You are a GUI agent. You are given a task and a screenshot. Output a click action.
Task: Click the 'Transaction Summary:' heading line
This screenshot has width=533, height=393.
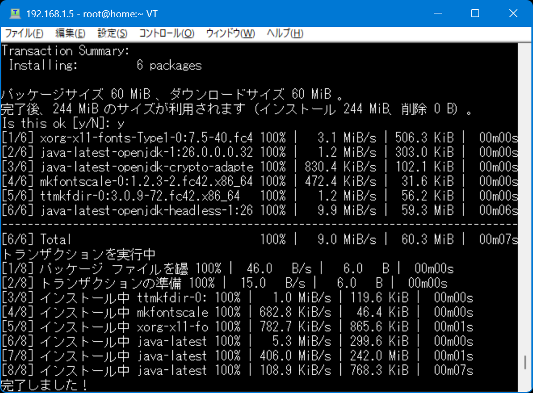pos(65,51)
